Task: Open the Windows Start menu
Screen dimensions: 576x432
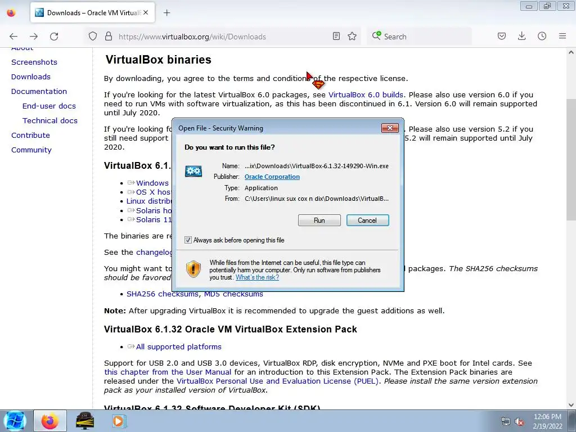Action: [x=15, y=421]
